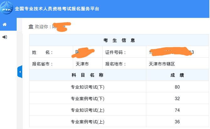Viewport: 210px width, 129px height.
Task: Select the 专业案例考试(上) row
Action: [x=119, y=121]
